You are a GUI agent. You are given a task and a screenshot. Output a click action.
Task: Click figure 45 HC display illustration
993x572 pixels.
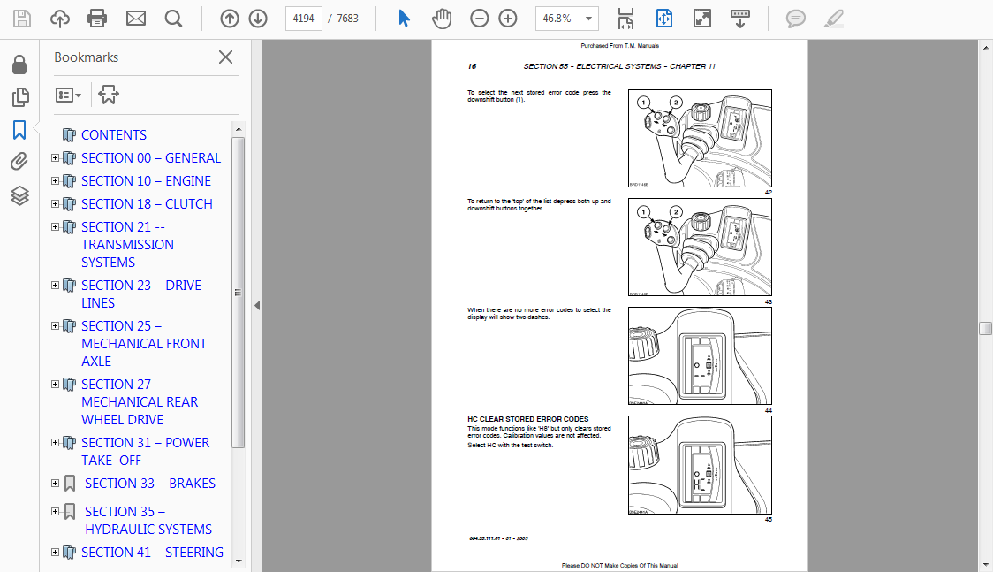[x=700, y=464]
